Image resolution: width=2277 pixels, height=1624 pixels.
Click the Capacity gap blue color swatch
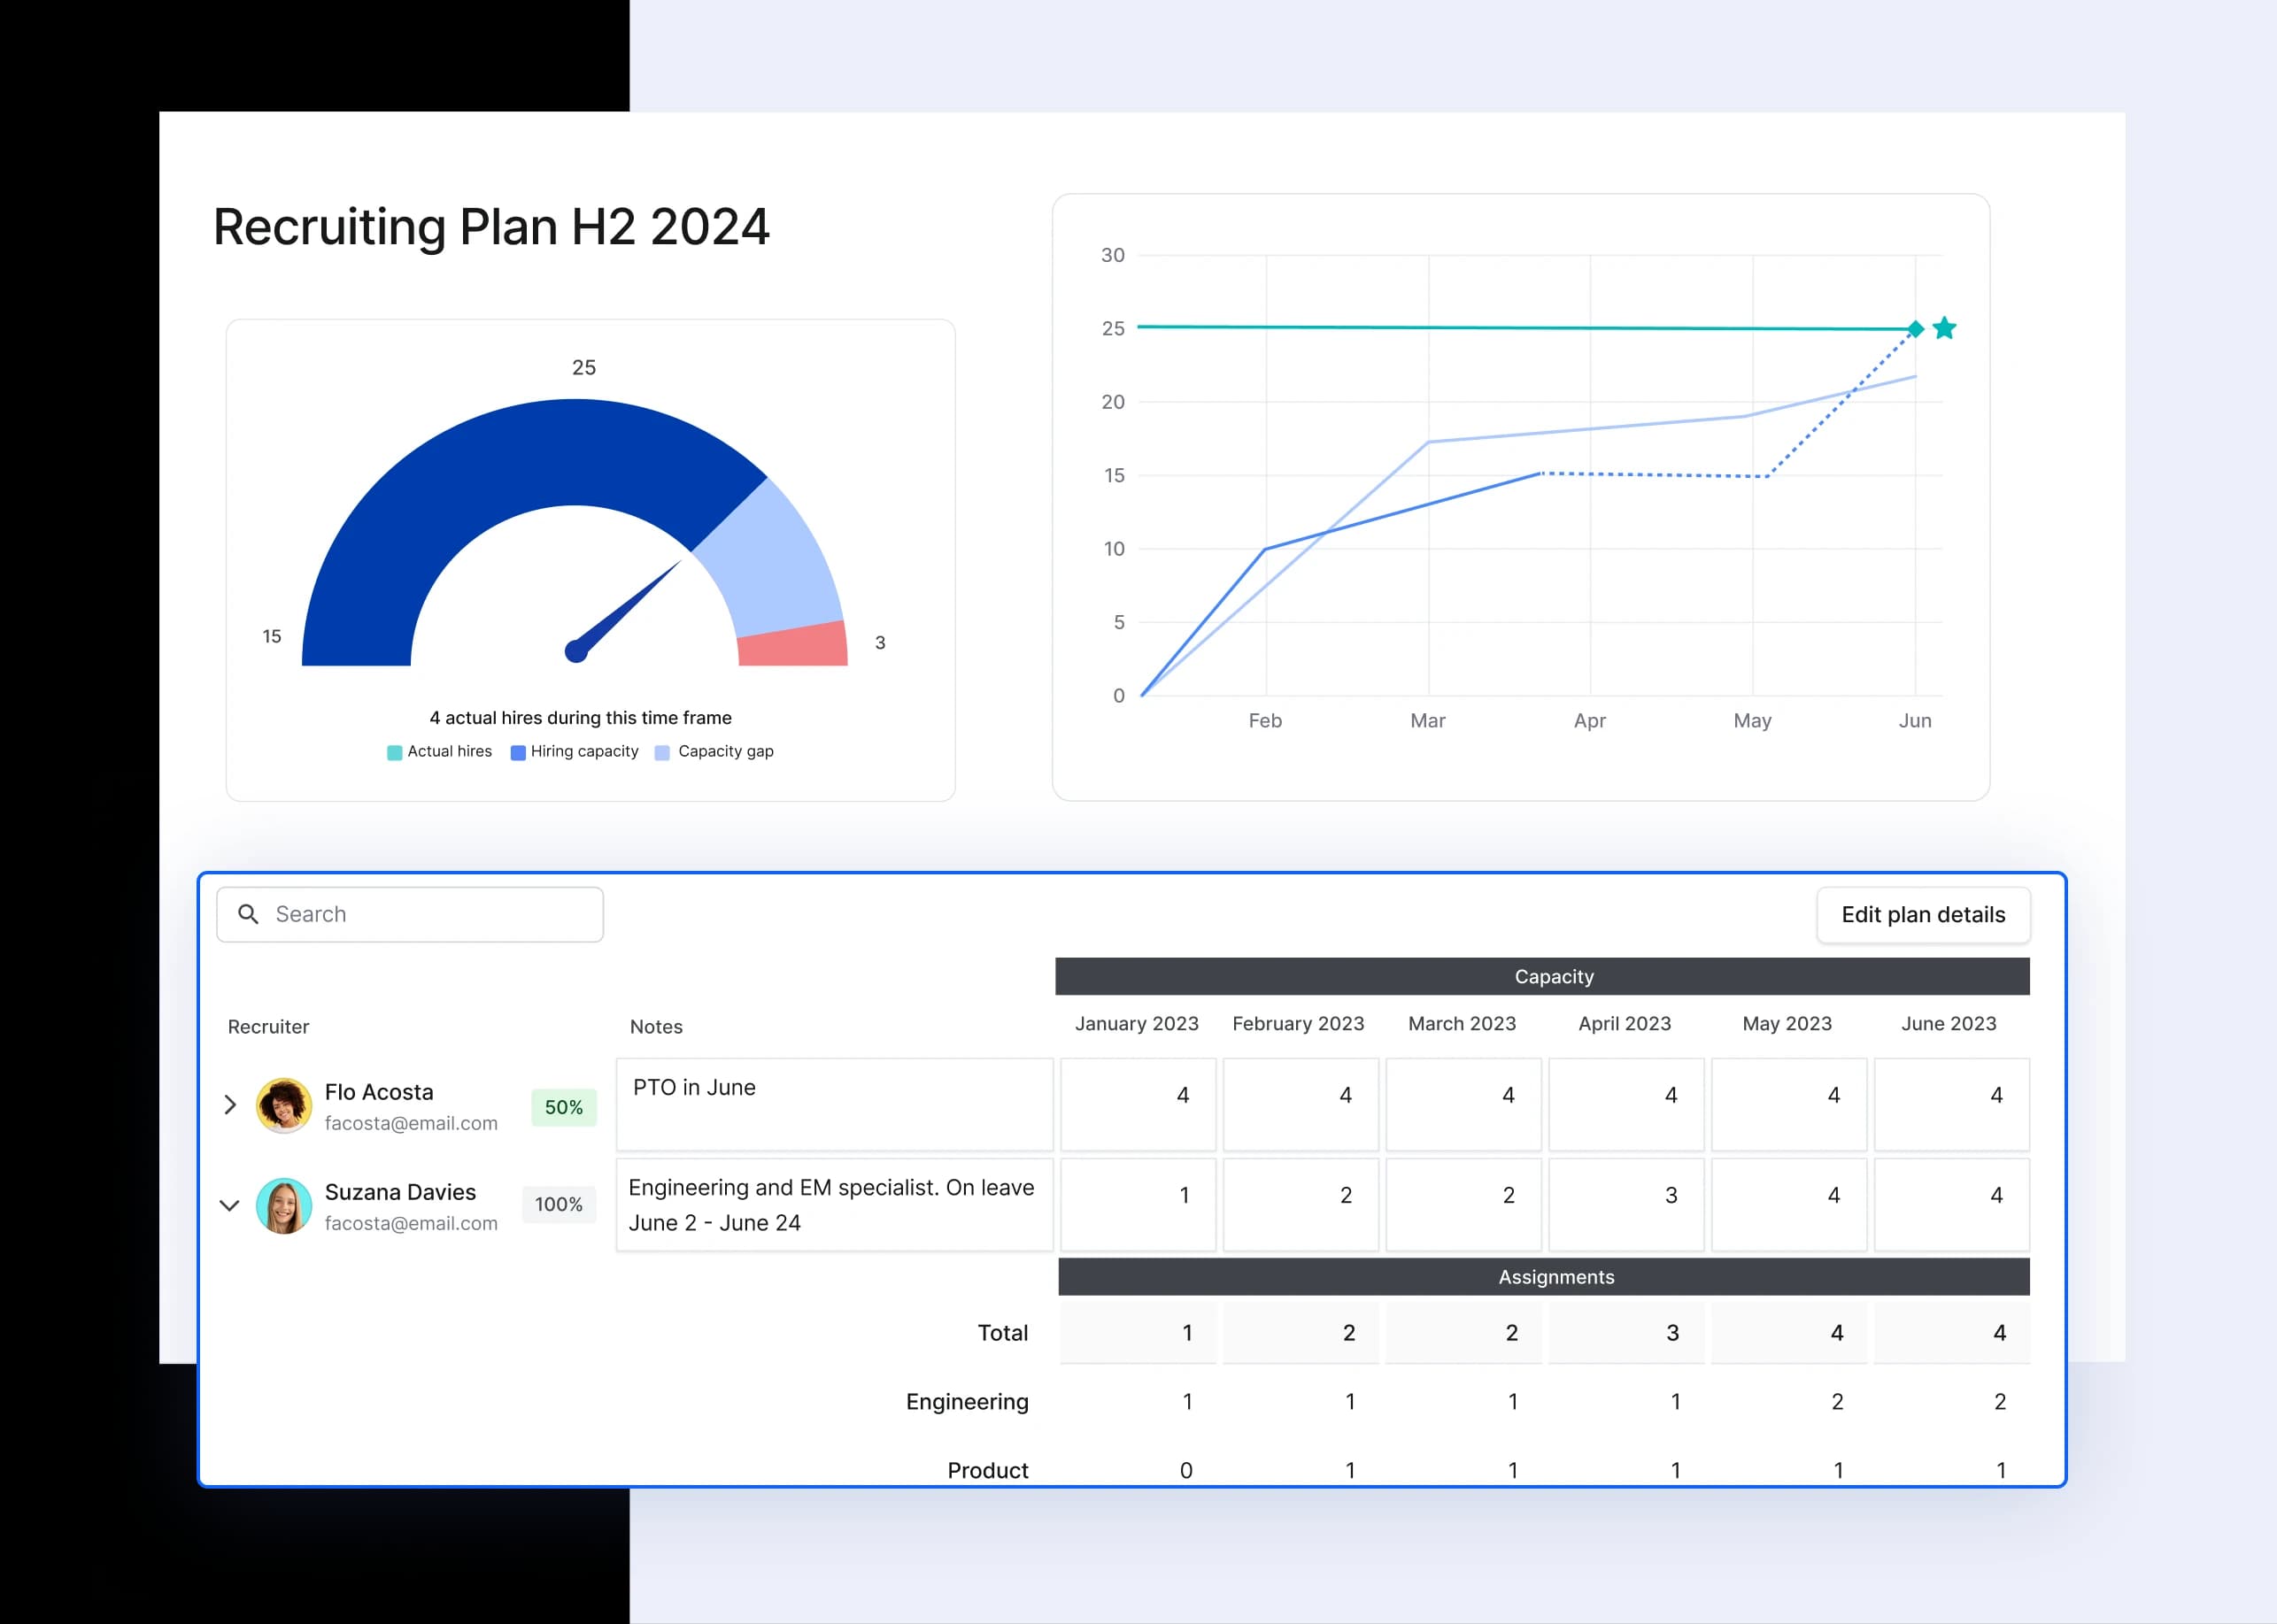[661, 751]
